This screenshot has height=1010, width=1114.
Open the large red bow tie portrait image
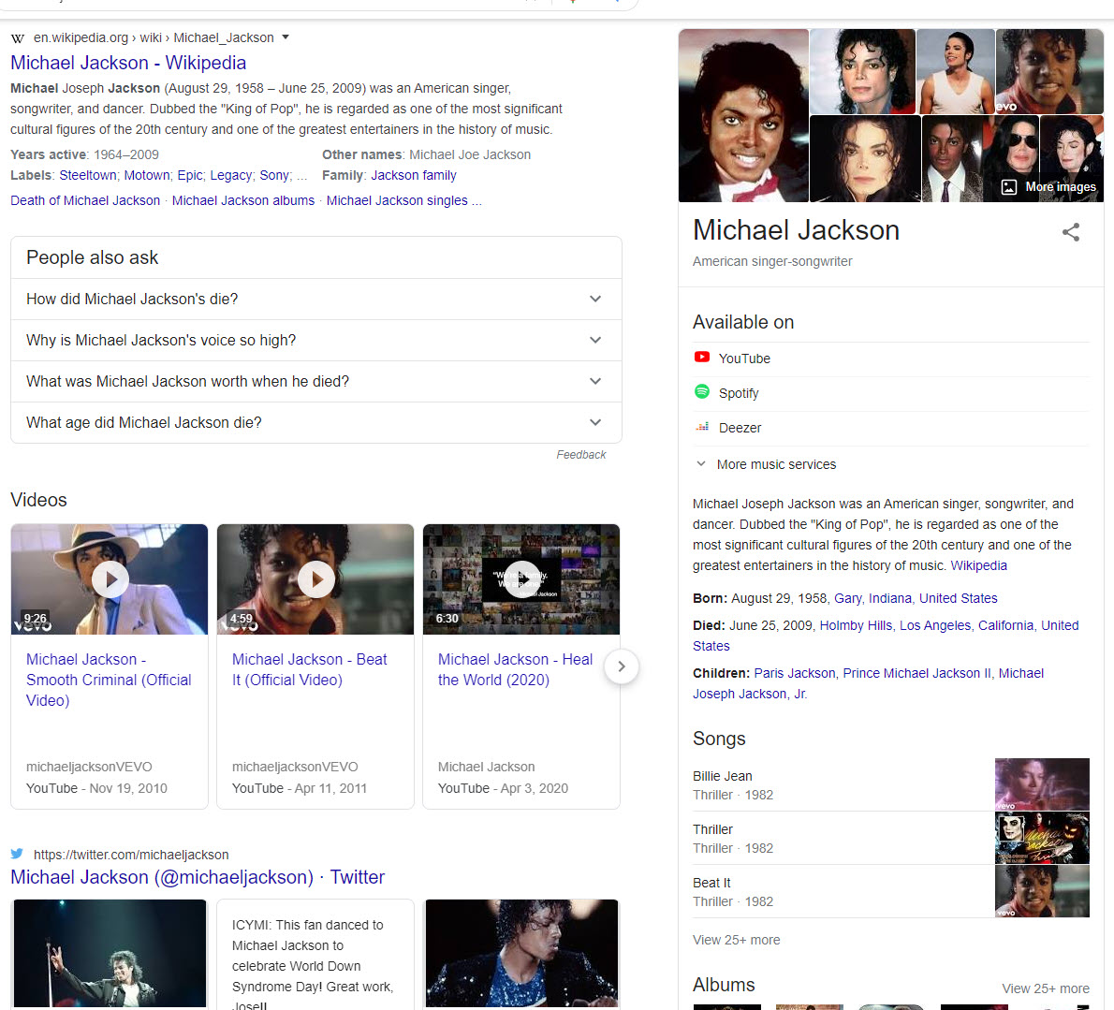743,116
